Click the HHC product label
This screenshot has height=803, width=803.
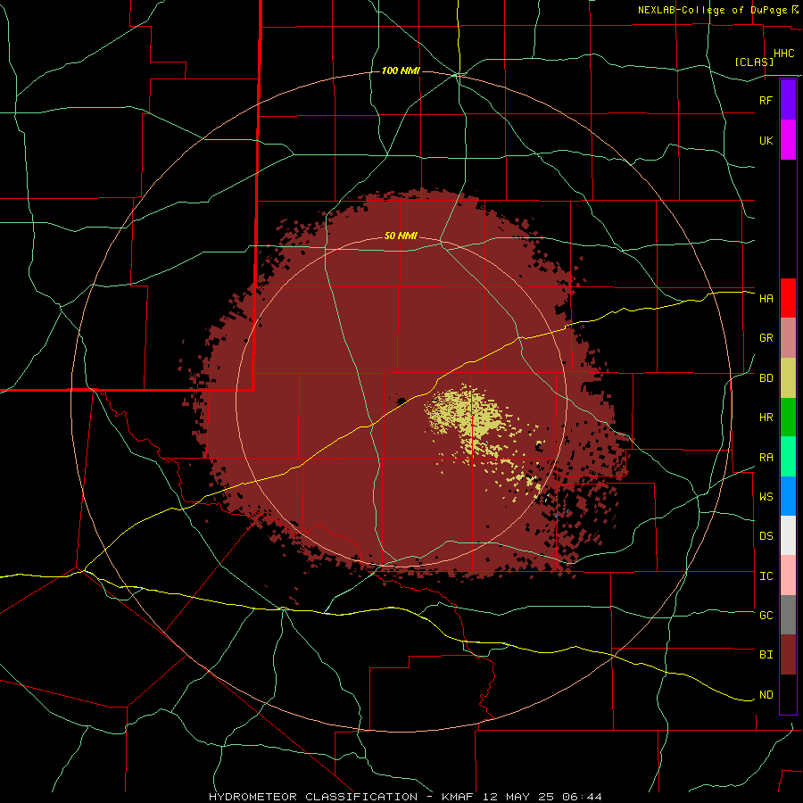[x=783, y=54]
